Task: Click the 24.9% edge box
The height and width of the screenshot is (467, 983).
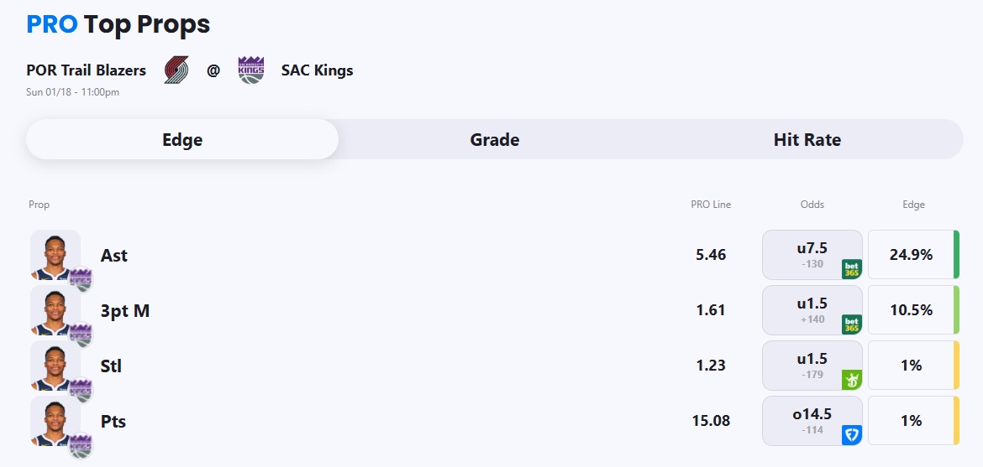Action: click(x=912, y=254)
